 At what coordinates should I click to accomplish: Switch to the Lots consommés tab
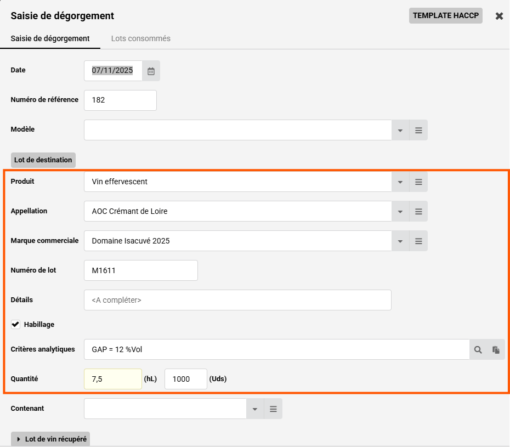point(140,39)
